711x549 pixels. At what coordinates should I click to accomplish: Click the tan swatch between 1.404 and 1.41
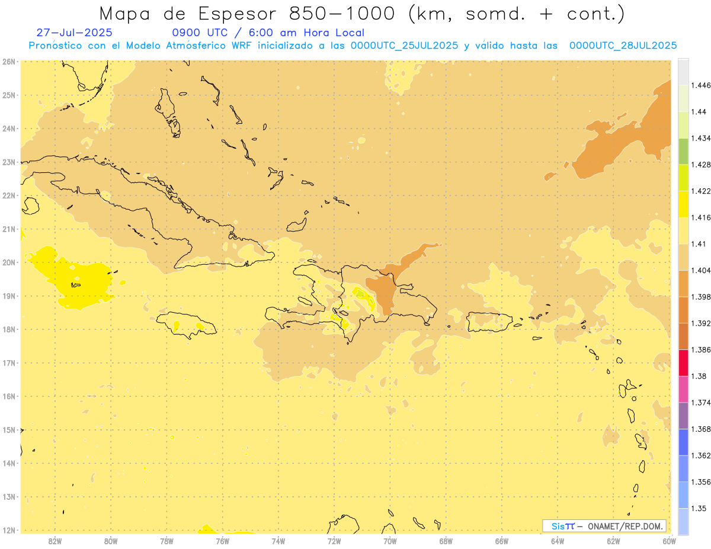click(683, 257)
